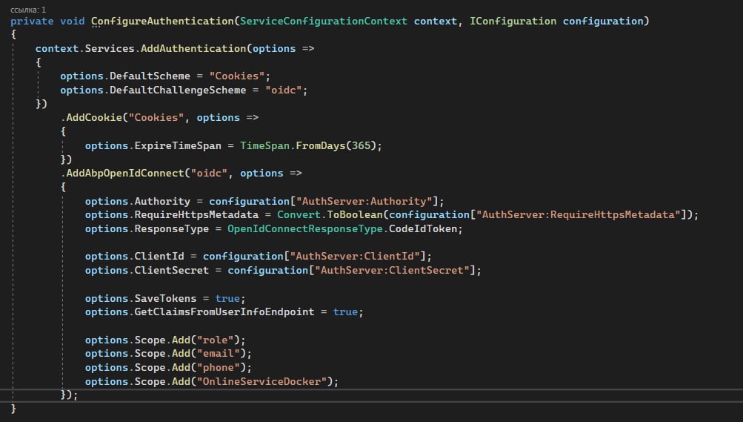The image size is (743, 422).
Task: Click CodeIdToken member
Action: 423,229
